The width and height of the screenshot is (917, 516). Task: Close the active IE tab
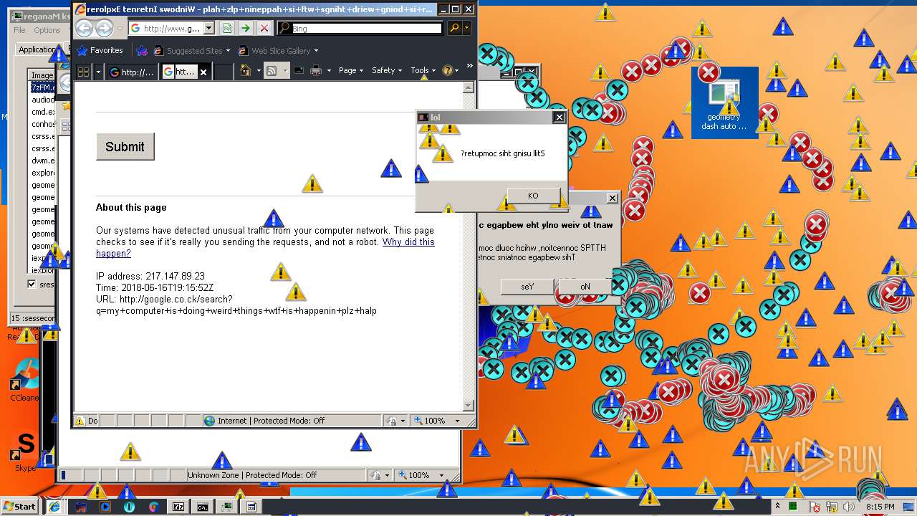[203, 72]
